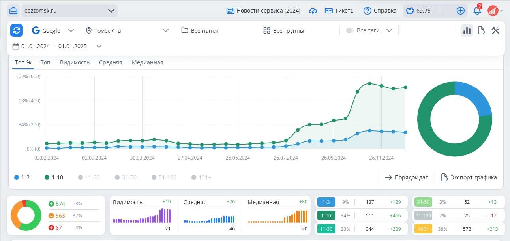Switch to the Медианная tab
510x241 pixels.
(147, 62)
